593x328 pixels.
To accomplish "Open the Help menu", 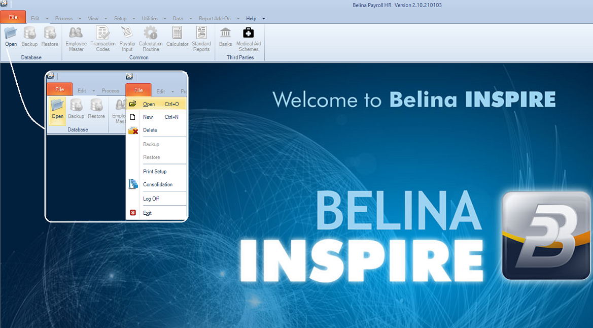I will pos(251,19).
